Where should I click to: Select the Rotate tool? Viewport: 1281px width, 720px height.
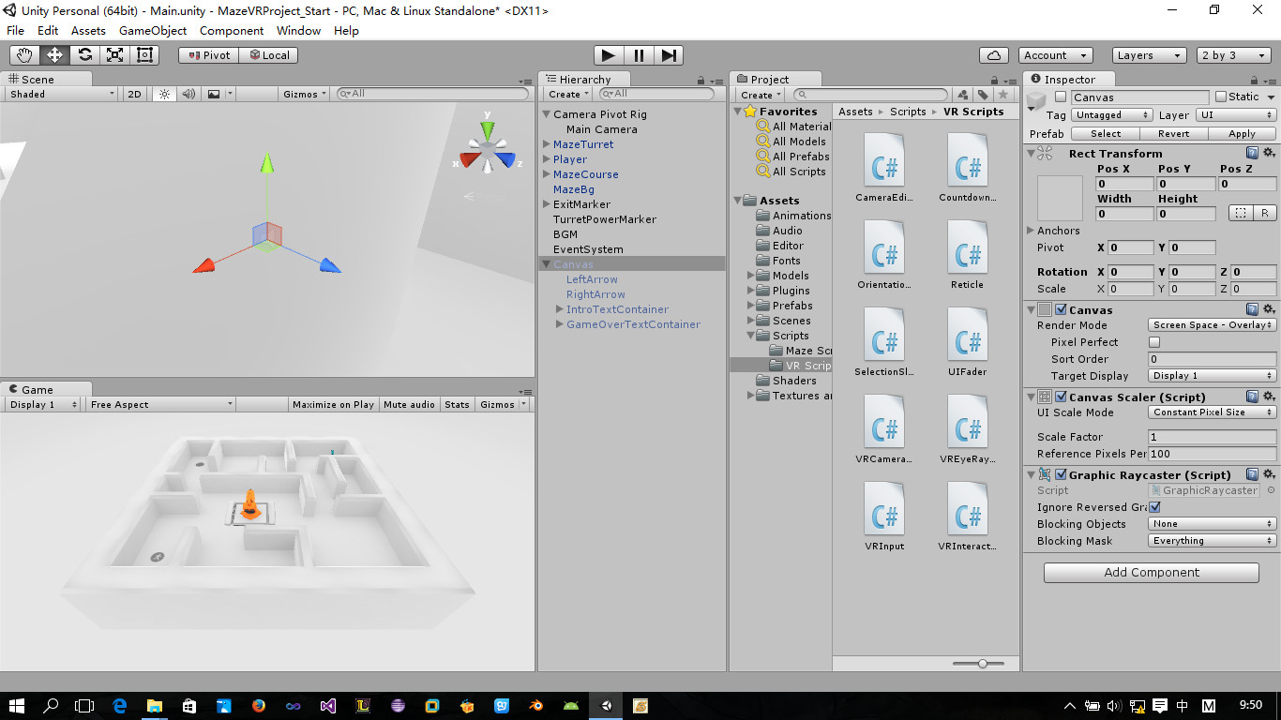(84, 55)
